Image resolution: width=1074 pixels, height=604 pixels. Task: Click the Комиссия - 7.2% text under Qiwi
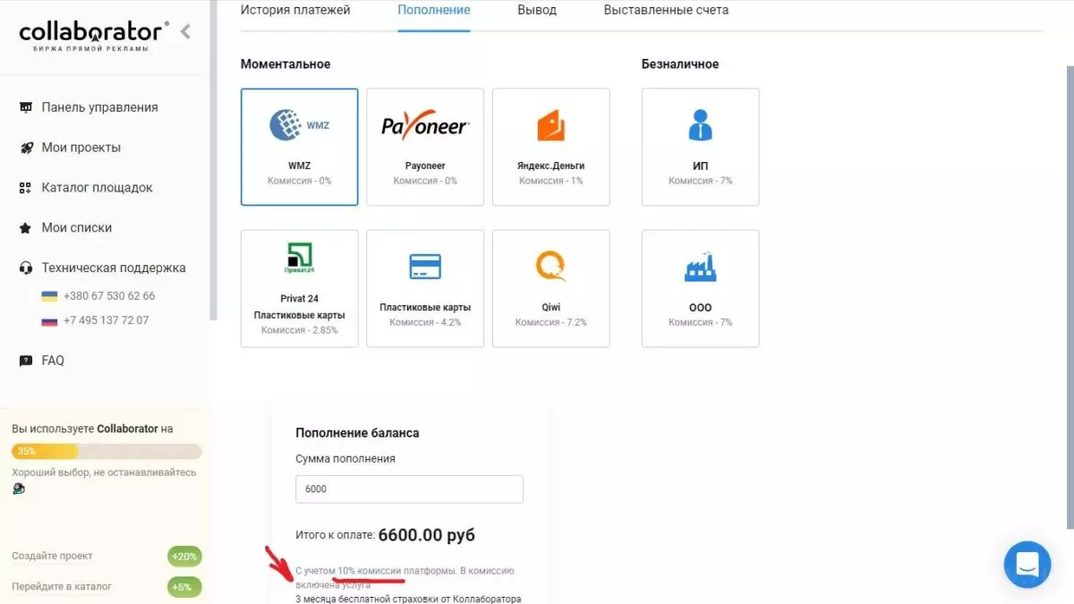pos(551,322)
